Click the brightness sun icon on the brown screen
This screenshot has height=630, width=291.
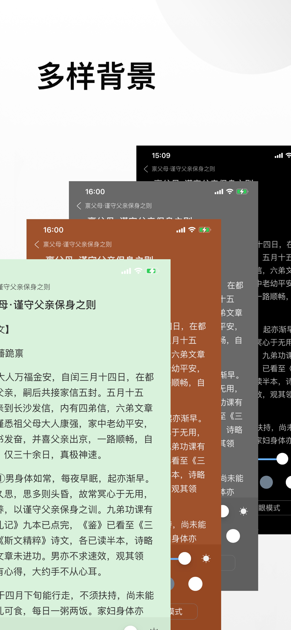pos(206,558)
